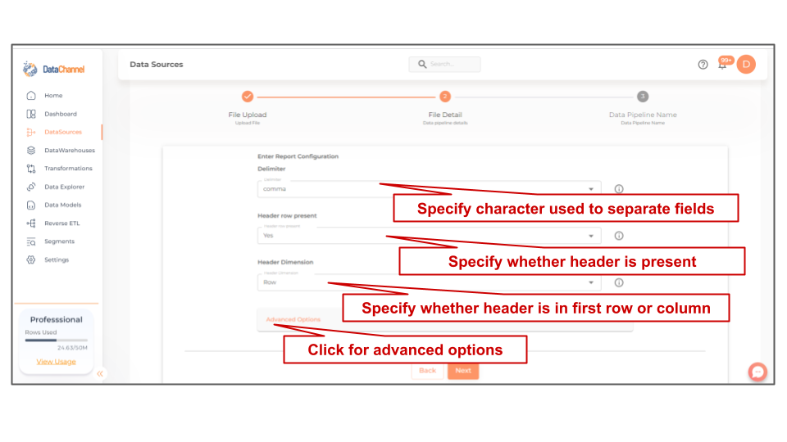Collapse the sidebar with double-chevron icon
The width and height of the screenshot is (787, 442).
pyautogui.click(x=100, y=373)
